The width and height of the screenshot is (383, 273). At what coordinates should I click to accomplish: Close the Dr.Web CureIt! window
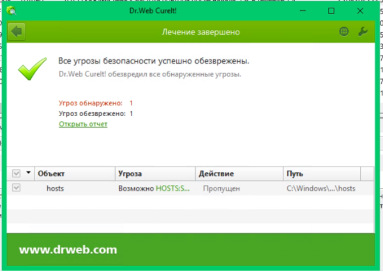360,11
